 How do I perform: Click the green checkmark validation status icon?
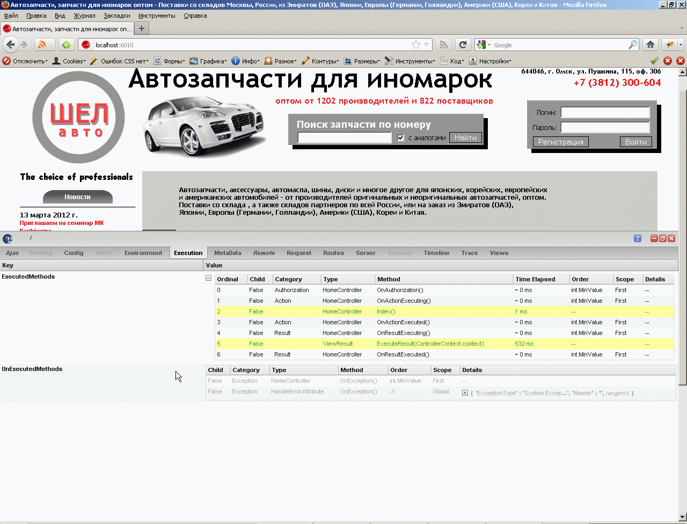click(x=654, y=61)
